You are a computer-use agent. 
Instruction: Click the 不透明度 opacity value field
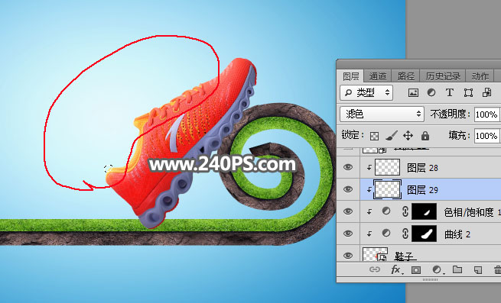point(487,114)
